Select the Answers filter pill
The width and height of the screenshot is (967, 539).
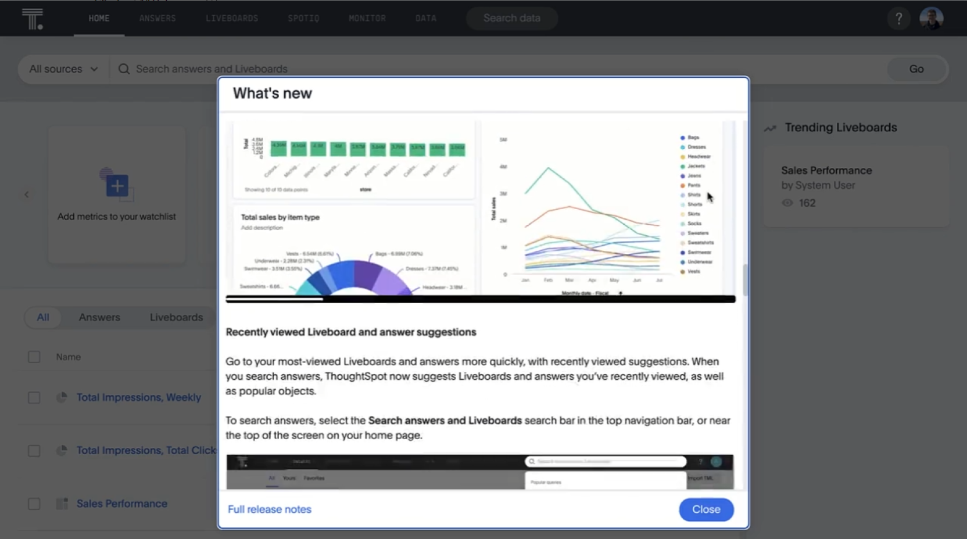click(x=99, y=318)
